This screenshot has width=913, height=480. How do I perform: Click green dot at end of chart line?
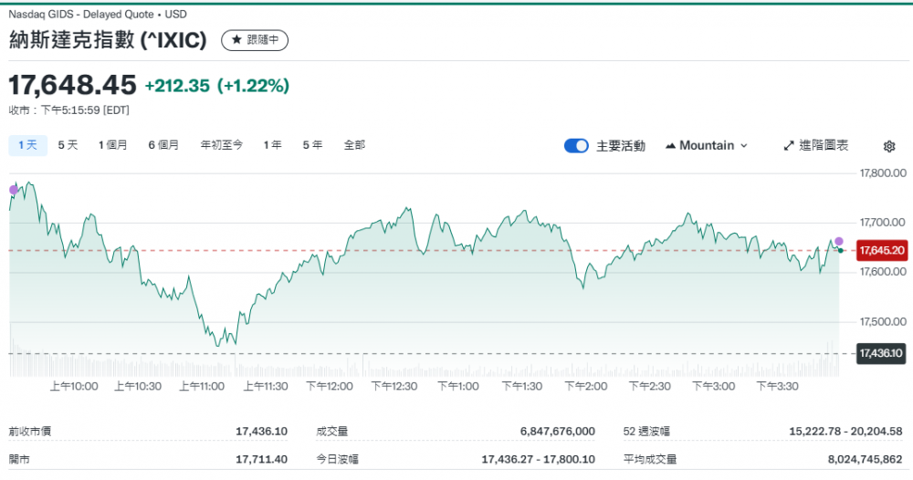(x=840, y=250)
